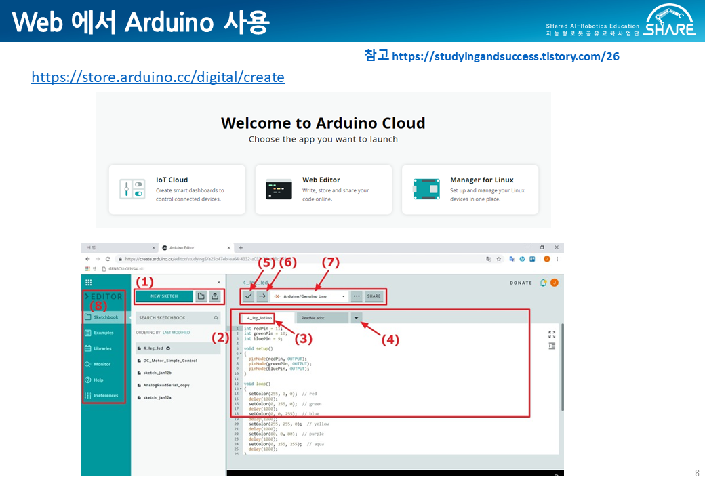Click the search magnifier icon in sketchbook
Image resolution: width=705 pixels, height=488 pixels.
pyautogui.click(x=216, y=318)
